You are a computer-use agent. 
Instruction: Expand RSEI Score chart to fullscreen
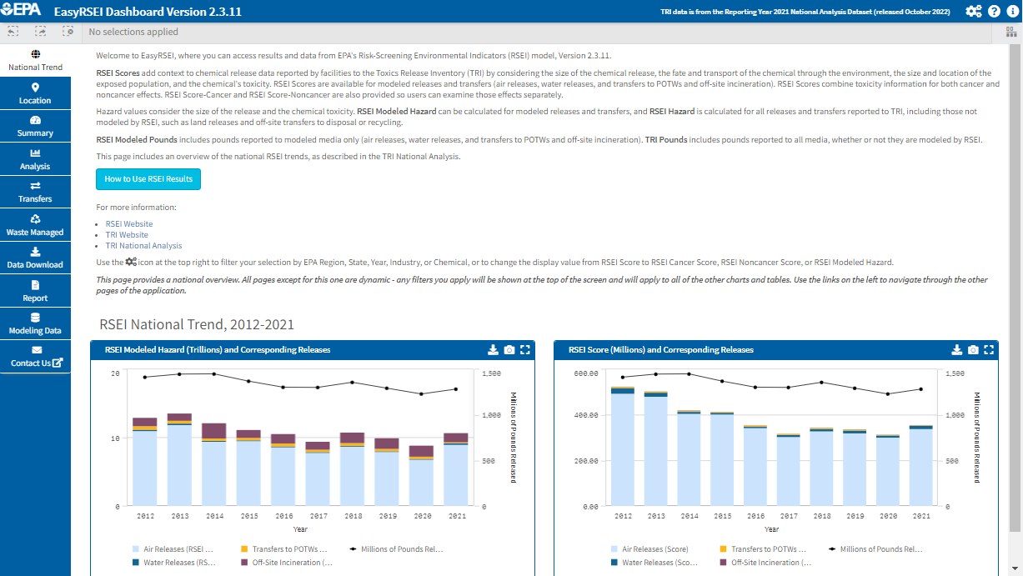click(x=989, y=350)
